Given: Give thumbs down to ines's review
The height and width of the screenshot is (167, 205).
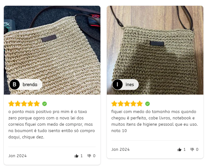Looking at the screenshot, I should tap(192, 150).
